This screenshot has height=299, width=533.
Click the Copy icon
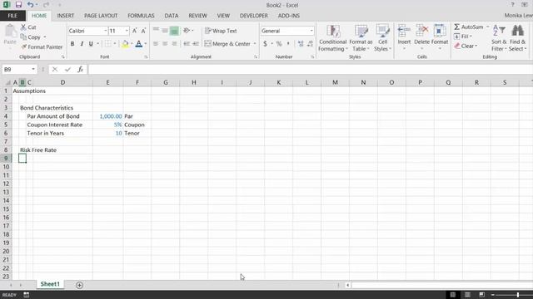pos(23,37)
